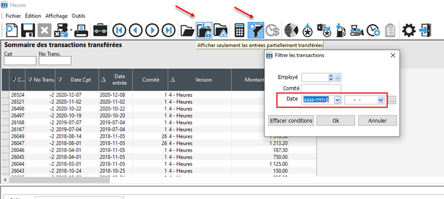The image size is (444, 199).
Task: Click the horizontal scrollbar under the table
Action: point(59,179)
